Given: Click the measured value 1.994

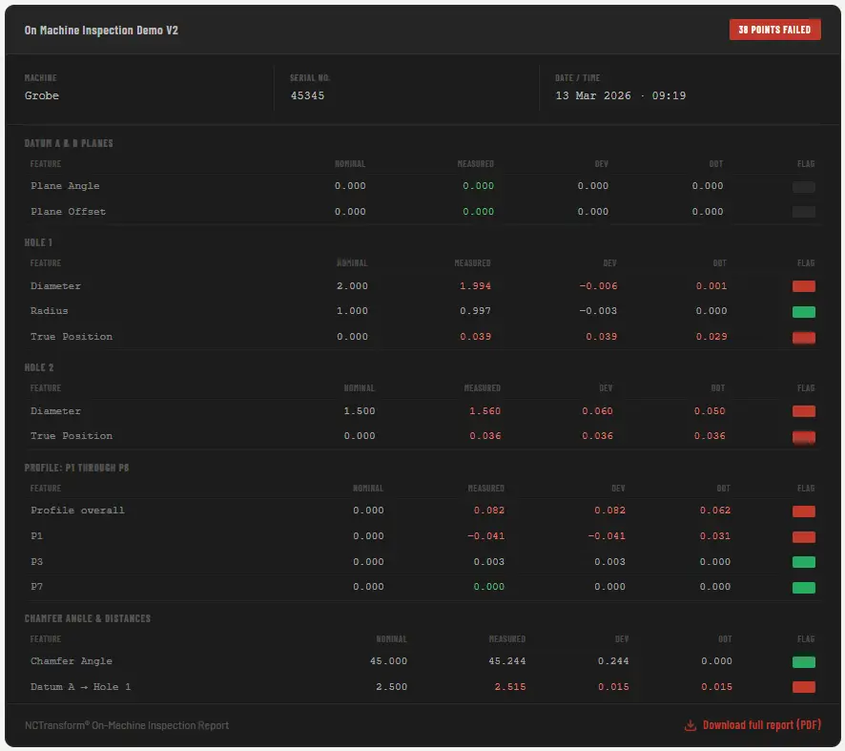Looking at the screenshot, I should [x=475, y=285].
